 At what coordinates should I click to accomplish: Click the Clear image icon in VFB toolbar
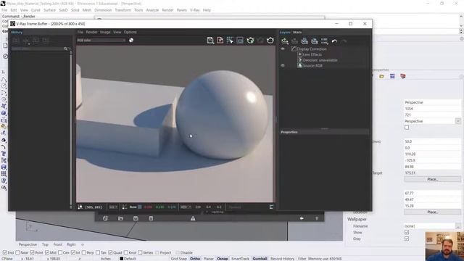tap(220, 41)
